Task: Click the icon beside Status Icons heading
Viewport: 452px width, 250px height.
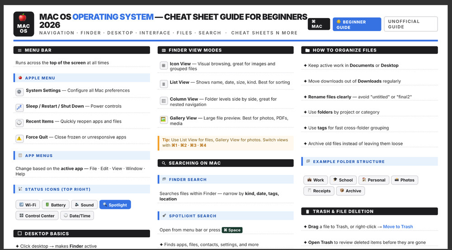Action: click(x=20, y=189)
